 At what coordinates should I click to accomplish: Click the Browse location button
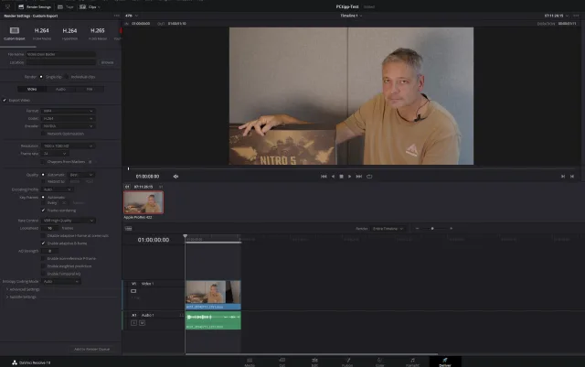107,62
